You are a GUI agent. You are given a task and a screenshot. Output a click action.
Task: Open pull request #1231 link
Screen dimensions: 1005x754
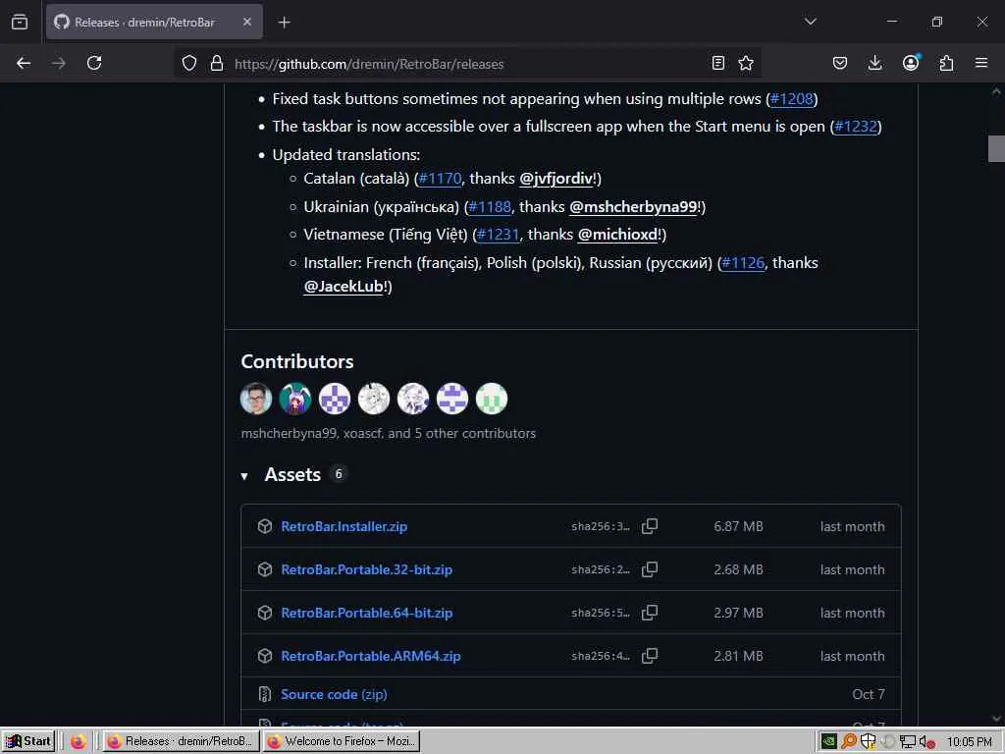(x=498, y=235)
